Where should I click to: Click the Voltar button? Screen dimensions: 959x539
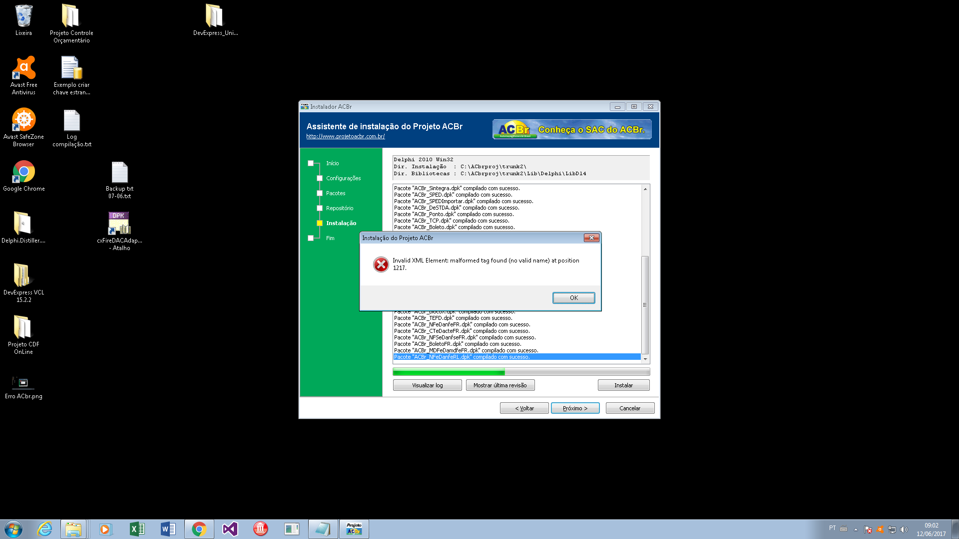(524, 408)
